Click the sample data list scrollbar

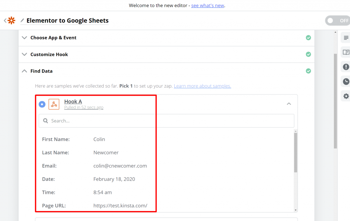pos(296,153)
